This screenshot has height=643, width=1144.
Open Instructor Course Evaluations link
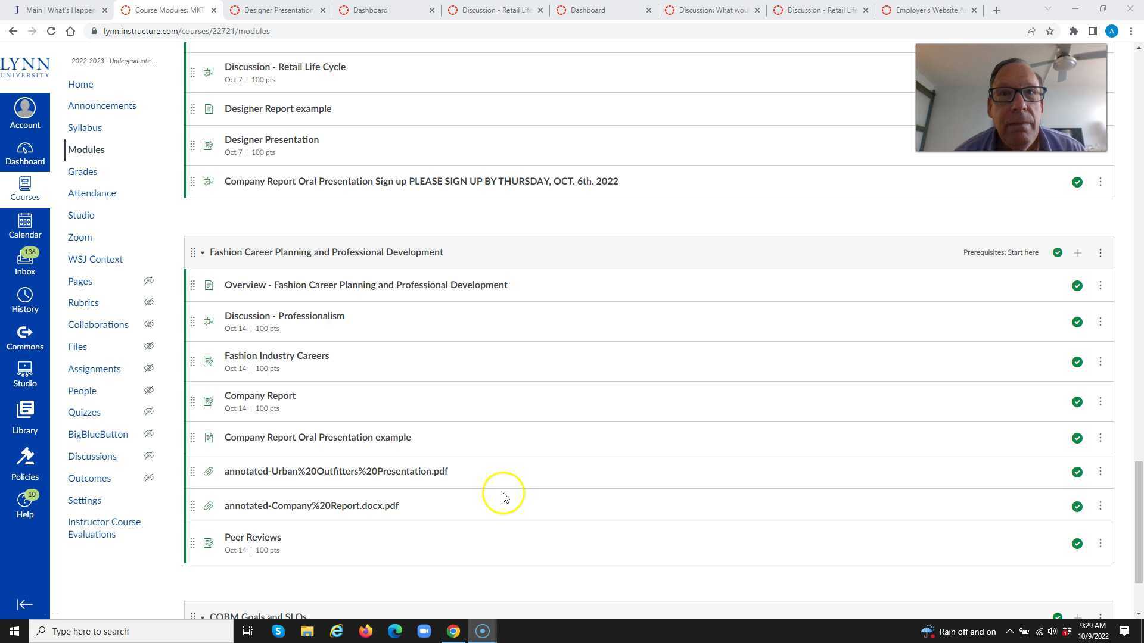[104, 528]
